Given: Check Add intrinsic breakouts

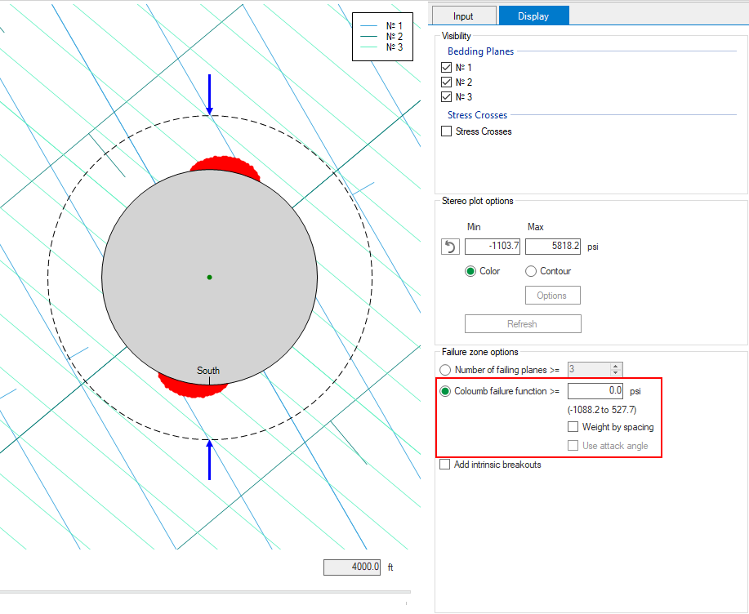Looking at the screenshot, I should click(445, 465).
